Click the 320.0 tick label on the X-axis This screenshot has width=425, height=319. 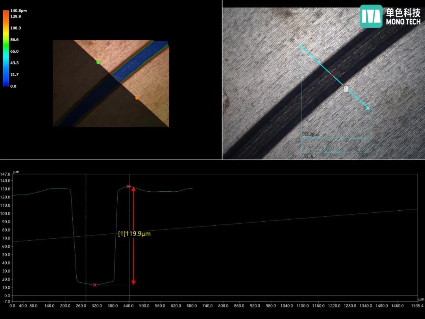[97, 306]
